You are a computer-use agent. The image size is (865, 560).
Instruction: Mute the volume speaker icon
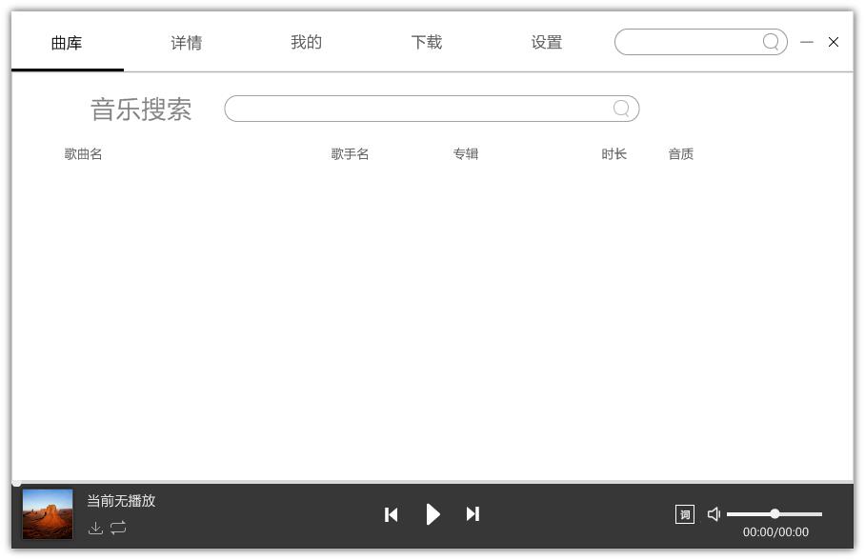[x=714, y=514]
